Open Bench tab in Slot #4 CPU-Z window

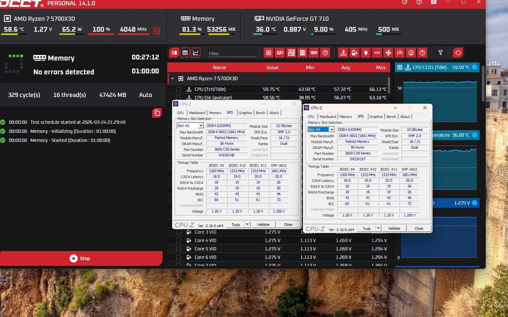[391, 117]
